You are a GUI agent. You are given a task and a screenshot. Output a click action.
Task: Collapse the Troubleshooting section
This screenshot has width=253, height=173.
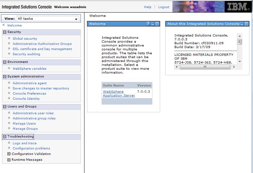5,137
